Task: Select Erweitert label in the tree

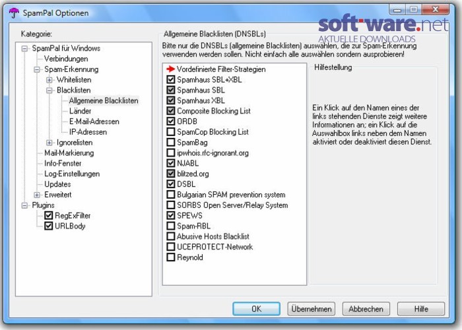Action: click(x=58, y=195)
